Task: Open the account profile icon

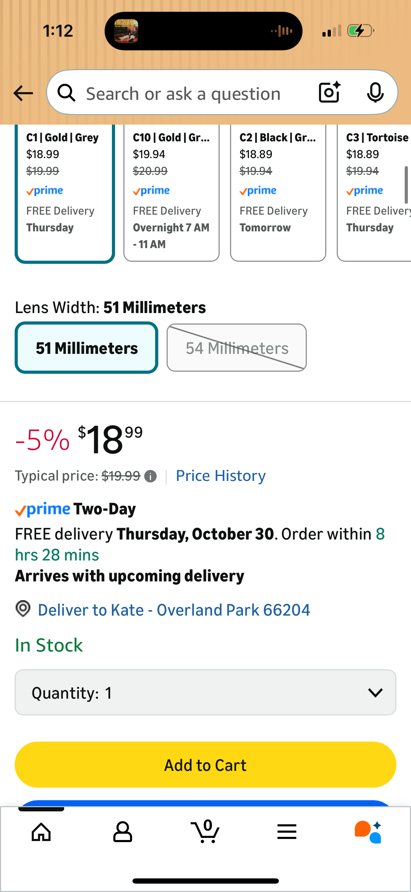Action: tap(122, 832)
